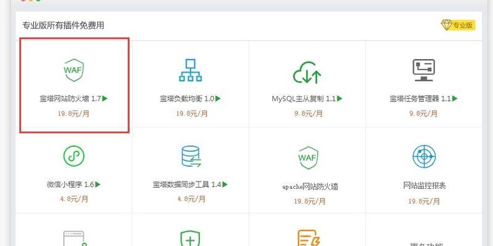Click the orange document lightning icon
Image resolution: width=493 pixels, height=246 pixels.
[x=309, y=238]
